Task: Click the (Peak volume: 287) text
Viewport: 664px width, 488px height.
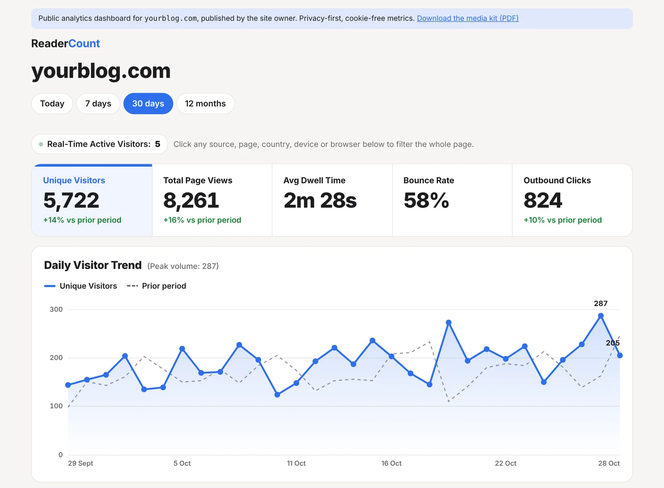Action: point(183,266)
